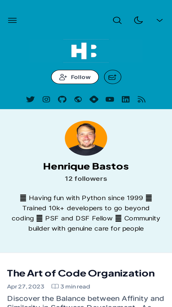Click the Henrique Bastos author name
Screen dimensions: 172x307
(86, 167)
